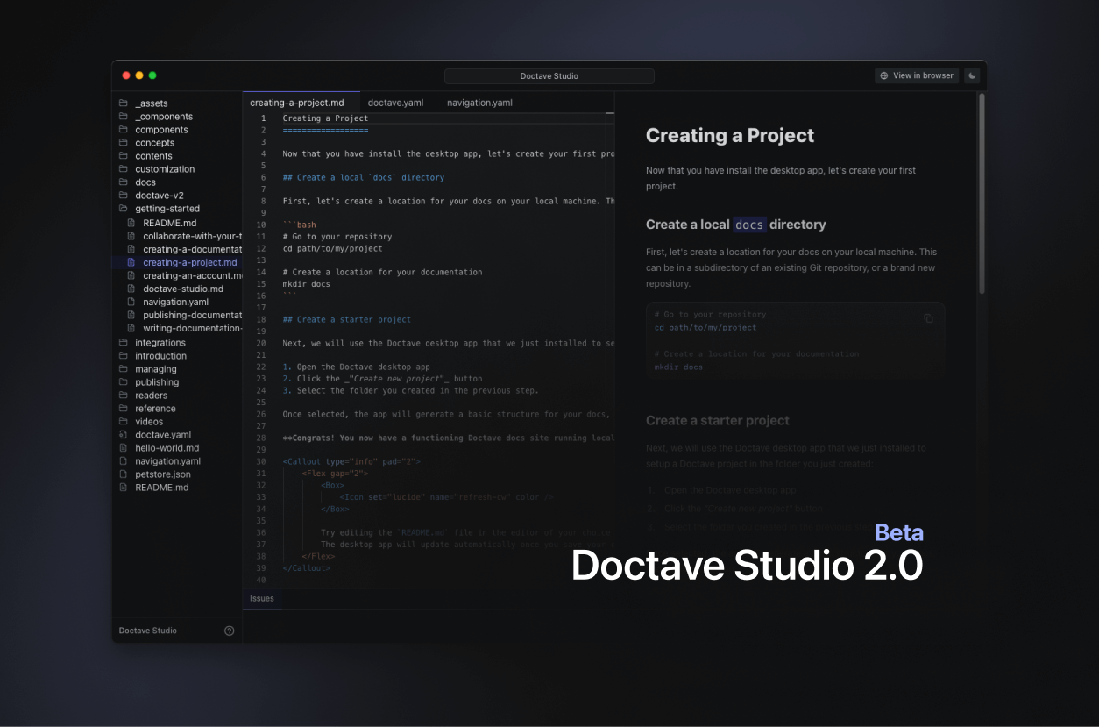Copy the code block using the copy icon
1099x727 pixels.
tap(929, 318)
